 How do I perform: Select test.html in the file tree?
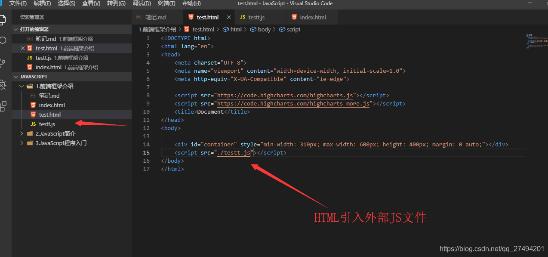point(71,115)
